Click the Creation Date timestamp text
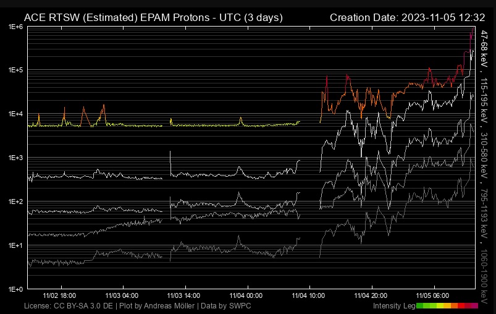The image size is (496, 314). click(x=410, y=17)
